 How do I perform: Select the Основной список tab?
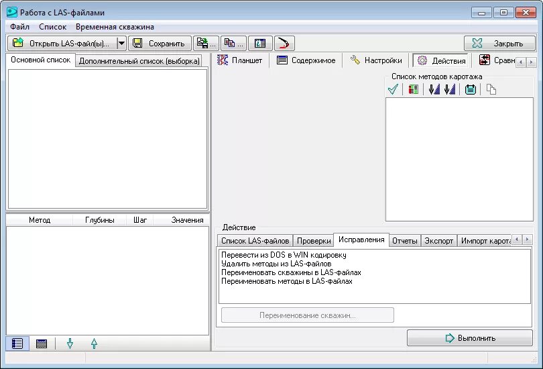tap(40, 60)
